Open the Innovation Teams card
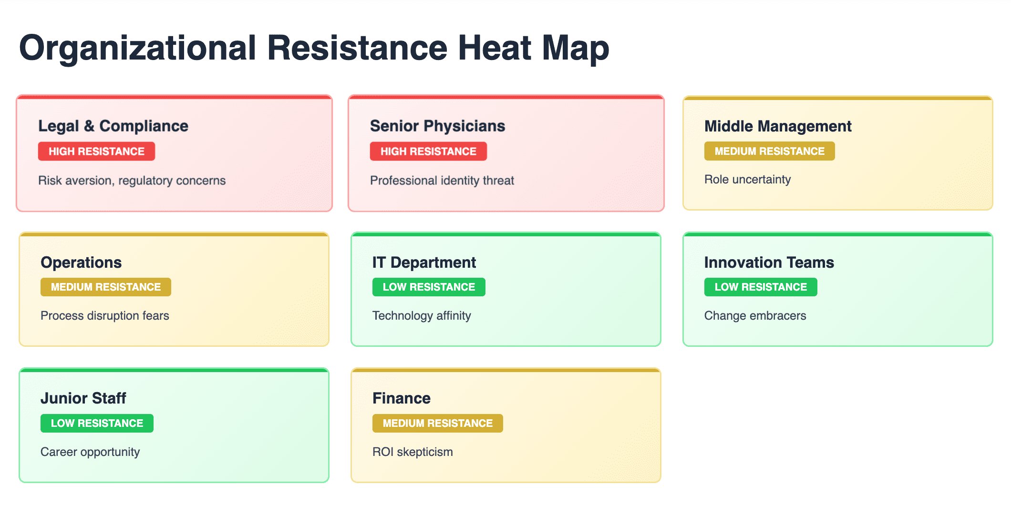The width and height of the screenshot is (1011, 505). (x=837, y=289)
